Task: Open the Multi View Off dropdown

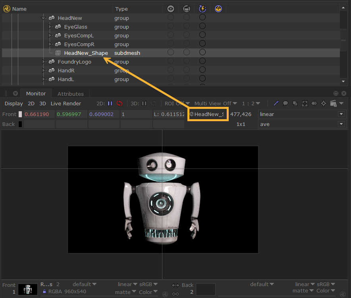Action: pos(216,103)
